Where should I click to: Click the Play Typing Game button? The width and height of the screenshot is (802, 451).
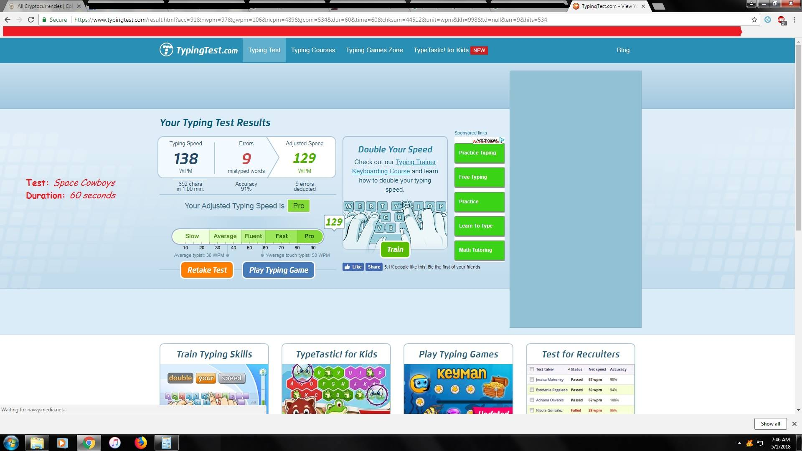[279, 270]
